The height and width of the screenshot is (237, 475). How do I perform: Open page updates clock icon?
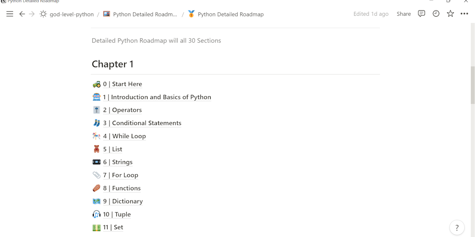(436, 13)
